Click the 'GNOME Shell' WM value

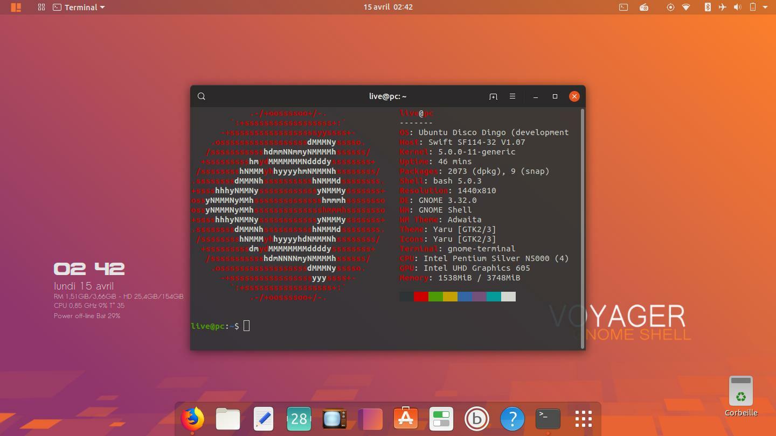(445, 210)
